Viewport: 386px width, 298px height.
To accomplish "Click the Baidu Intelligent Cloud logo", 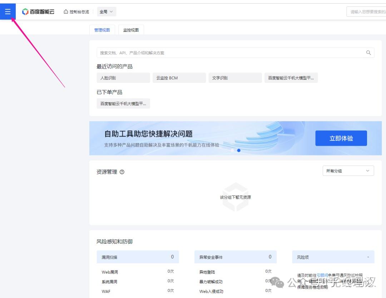I will [38, 11].
